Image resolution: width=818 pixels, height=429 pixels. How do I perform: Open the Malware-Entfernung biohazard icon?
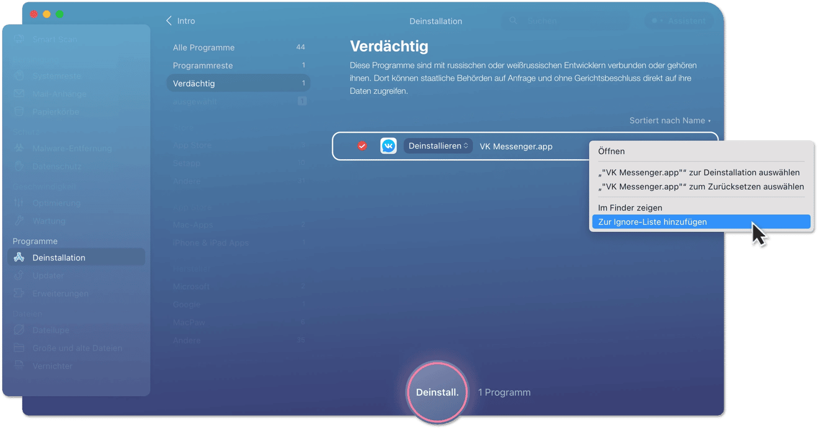click(19, 148)
